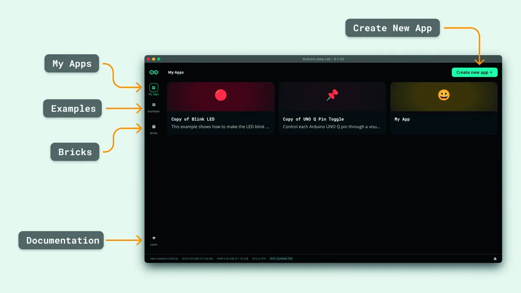Open the Learn documentation icon

154,240
